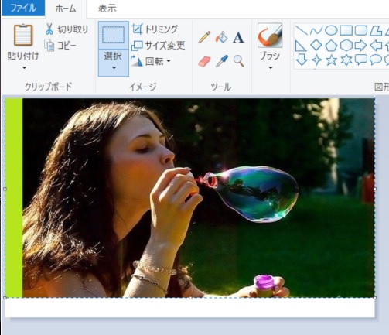Expand the 選択 dropdown arrow

pos(114,68)
